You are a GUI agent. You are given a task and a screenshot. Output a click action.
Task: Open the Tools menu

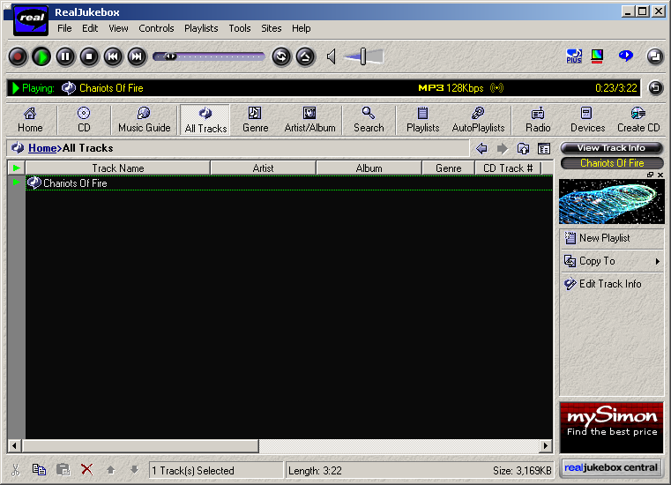pos(240,28)
